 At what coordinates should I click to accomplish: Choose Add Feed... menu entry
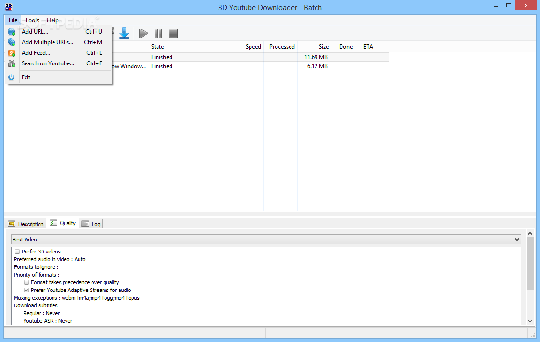[x=59, y=53]
